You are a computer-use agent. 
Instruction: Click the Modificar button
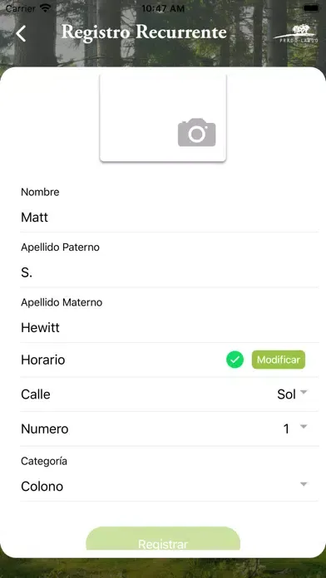coord(279,360)
